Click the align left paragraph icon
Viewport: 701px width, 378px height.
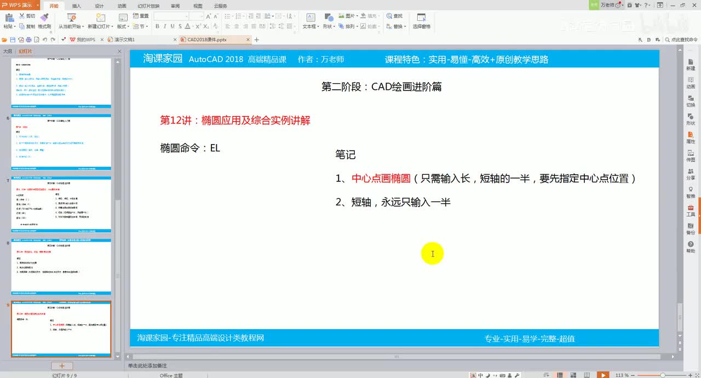228,26
